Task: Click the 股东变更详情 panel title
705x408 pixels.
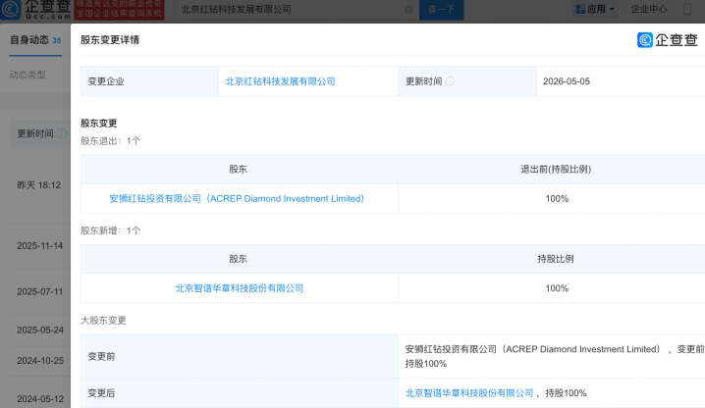Action: pos(110,40)
